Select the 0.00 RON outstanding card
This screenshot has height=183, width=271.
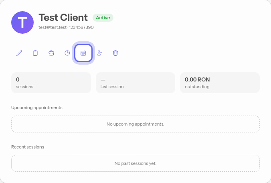[220, 83]
